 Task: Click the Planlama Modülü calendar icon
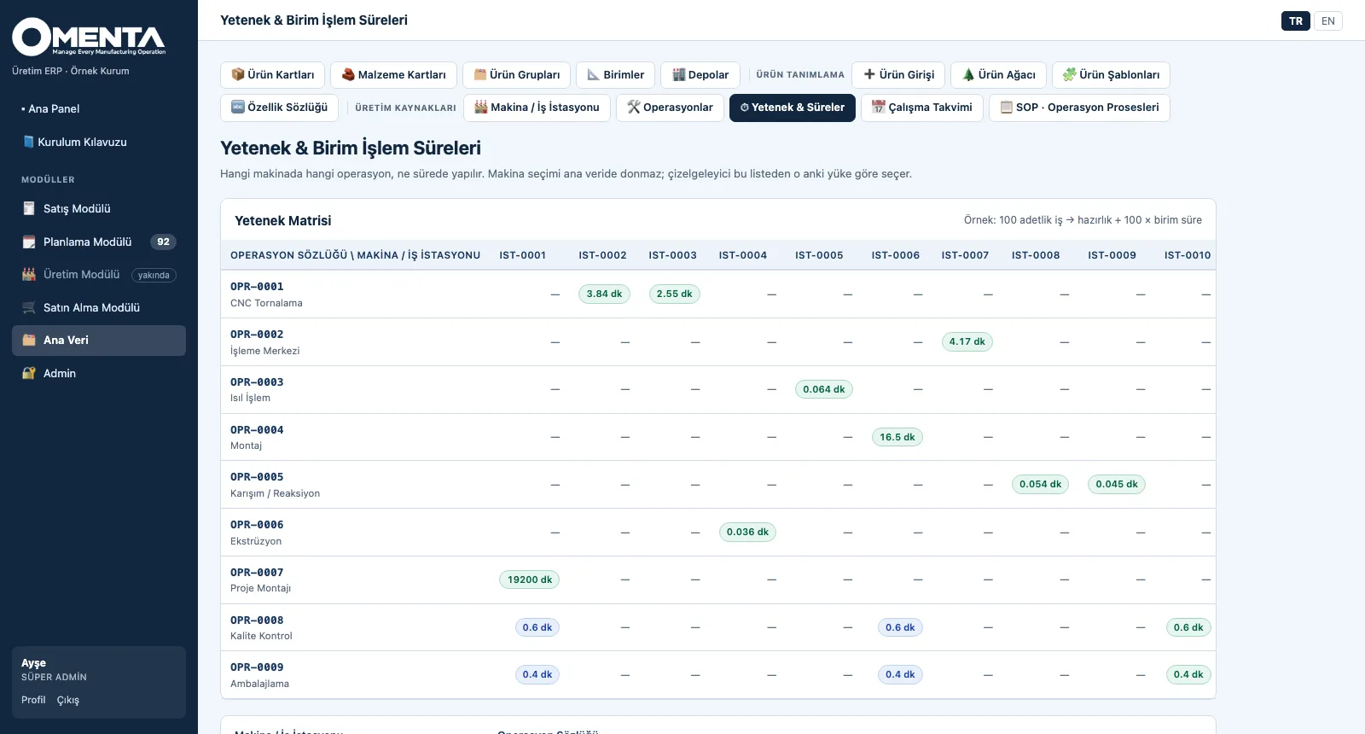coord(29,242)
